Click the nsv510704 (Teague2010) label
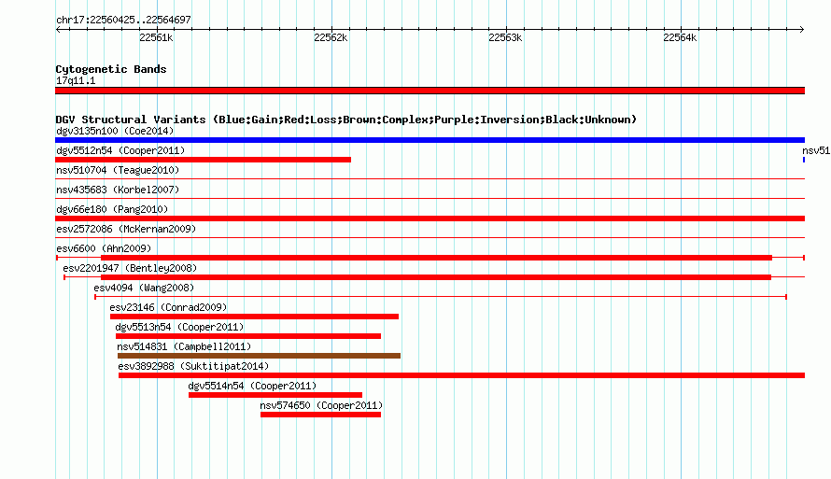This screenshot has height=479, width=831. pyautogui.click(x=118, y=170)
